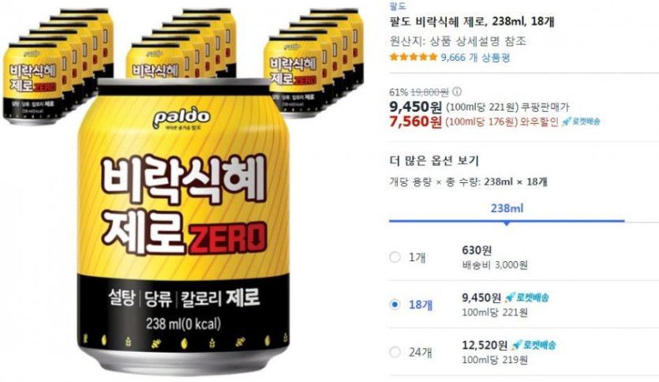
Task: Select the 1개 quantity radio button
Action: (x=395, y=257)
